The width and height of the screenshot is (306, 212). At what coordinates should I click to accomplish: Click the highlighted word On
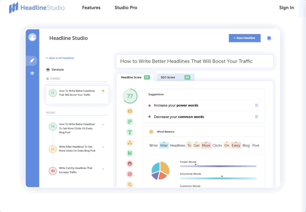(226, 145)
